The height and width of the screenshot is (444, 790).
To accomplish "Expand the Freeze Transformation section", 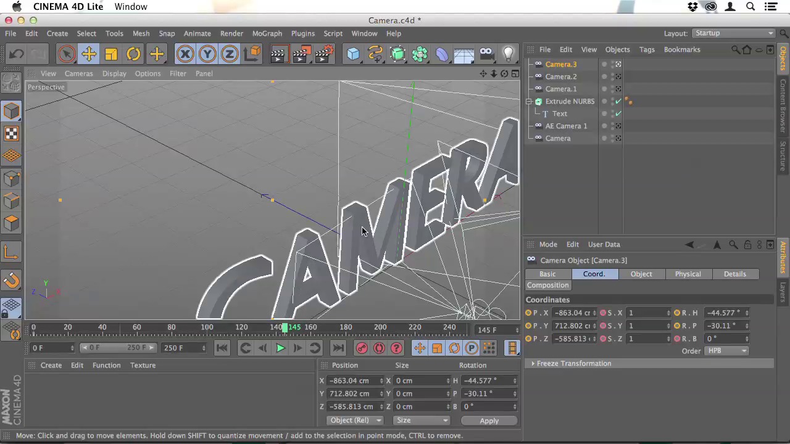I will 533,364.
